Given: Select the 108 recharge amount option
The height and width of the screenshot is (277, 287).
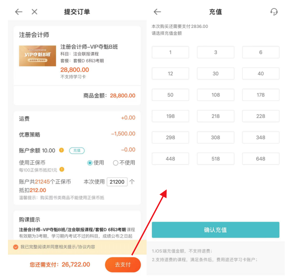Looking at the screenshot, I should (x=215, y=95).
